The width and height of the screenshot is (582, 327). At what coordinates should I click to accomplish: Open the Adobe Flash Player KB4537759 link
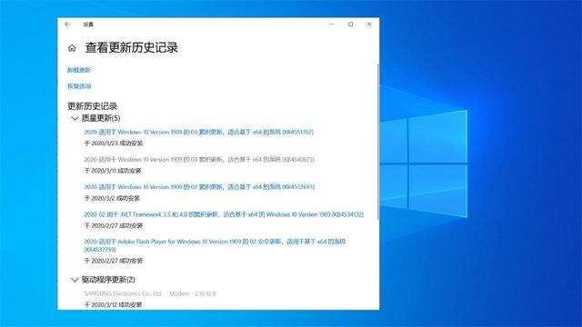tap(215, 245)
